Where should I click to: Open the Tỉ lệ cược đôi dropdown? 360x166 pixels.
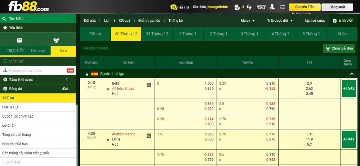[x=280, y=21]
